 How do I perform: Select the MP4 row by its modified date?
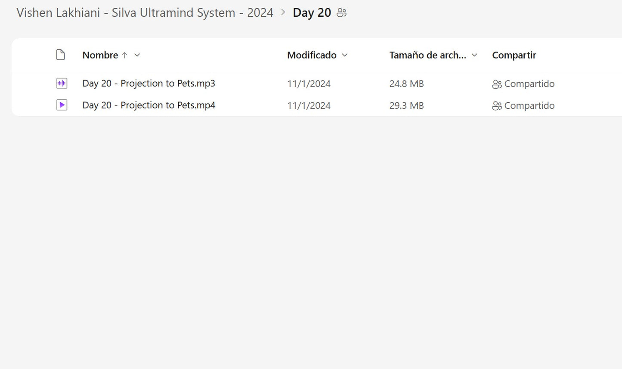tap(309, 106)
